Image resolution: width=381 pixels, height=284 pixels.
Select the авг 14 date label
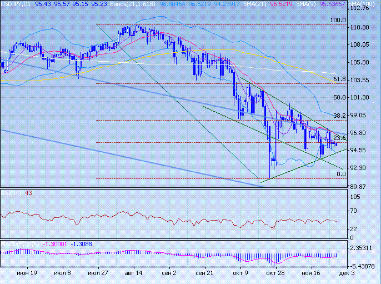[133, 273]
